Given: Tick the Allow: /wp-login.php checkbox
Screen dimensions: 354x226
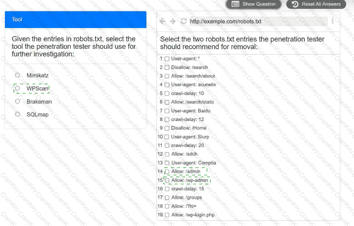Looking at the screenshot, I should (x=167, y=215).
